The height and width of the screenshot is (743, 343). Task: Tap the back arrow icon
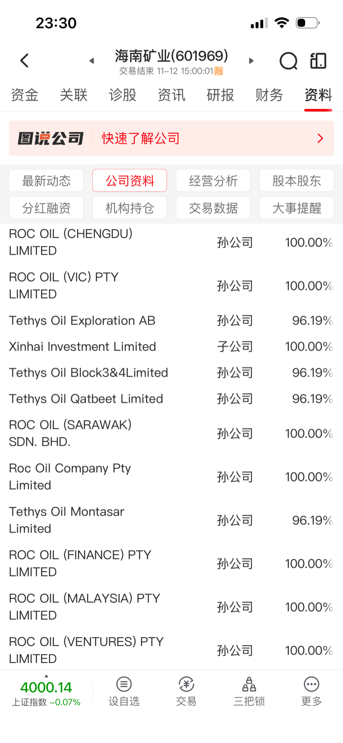25,61
